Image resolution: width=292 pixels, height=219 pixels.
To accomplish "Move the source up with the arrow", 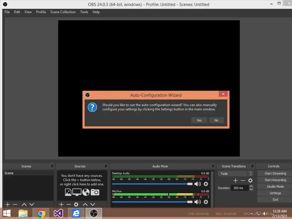I will pyautogui.click(x=85, y=204).
